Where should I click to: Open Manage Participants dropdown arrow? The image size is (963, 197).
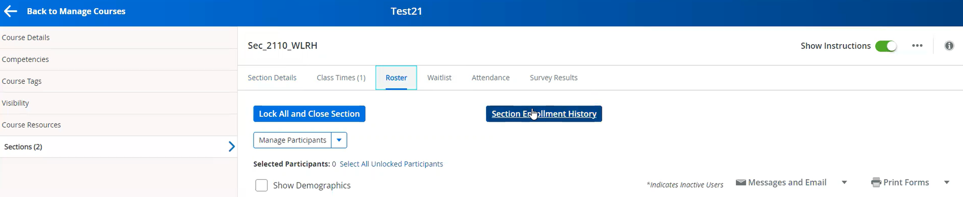coord(339,140)
